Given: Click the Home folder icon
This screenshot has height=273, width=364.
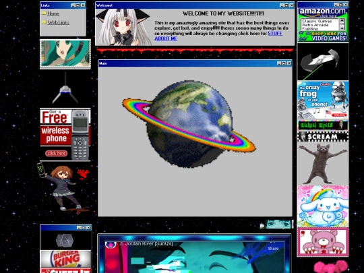Looking at the screenshot, I should pyautogui.click(x=44, y=13).
